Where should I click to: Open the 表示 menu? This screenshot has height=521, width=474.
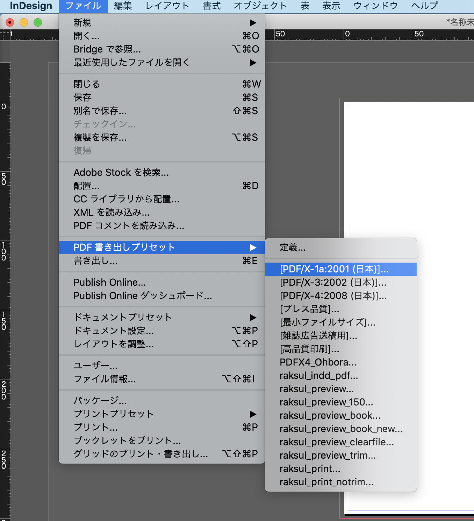[x=331, y=6]
